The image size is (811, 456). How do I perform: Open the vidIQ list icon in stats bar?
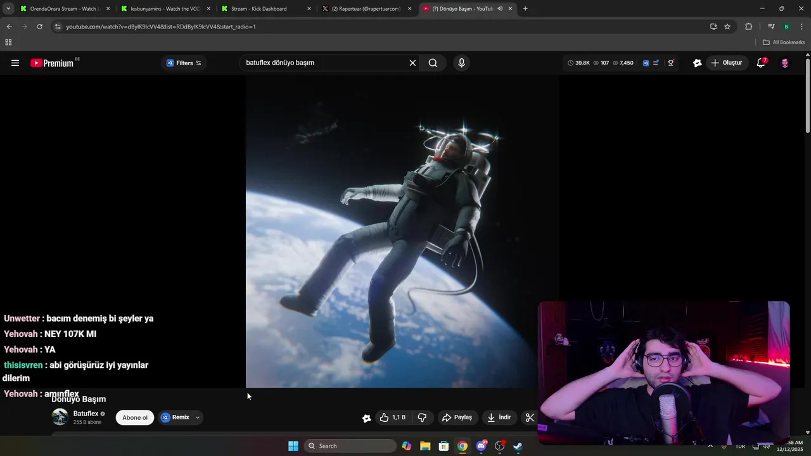click(x=656, y=63)
